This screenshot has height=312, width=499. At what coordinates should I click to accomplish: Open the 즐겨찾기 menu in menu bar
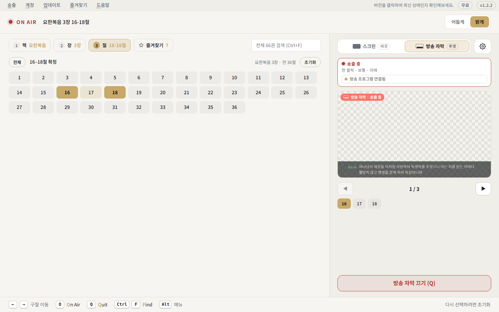(79, 5)
